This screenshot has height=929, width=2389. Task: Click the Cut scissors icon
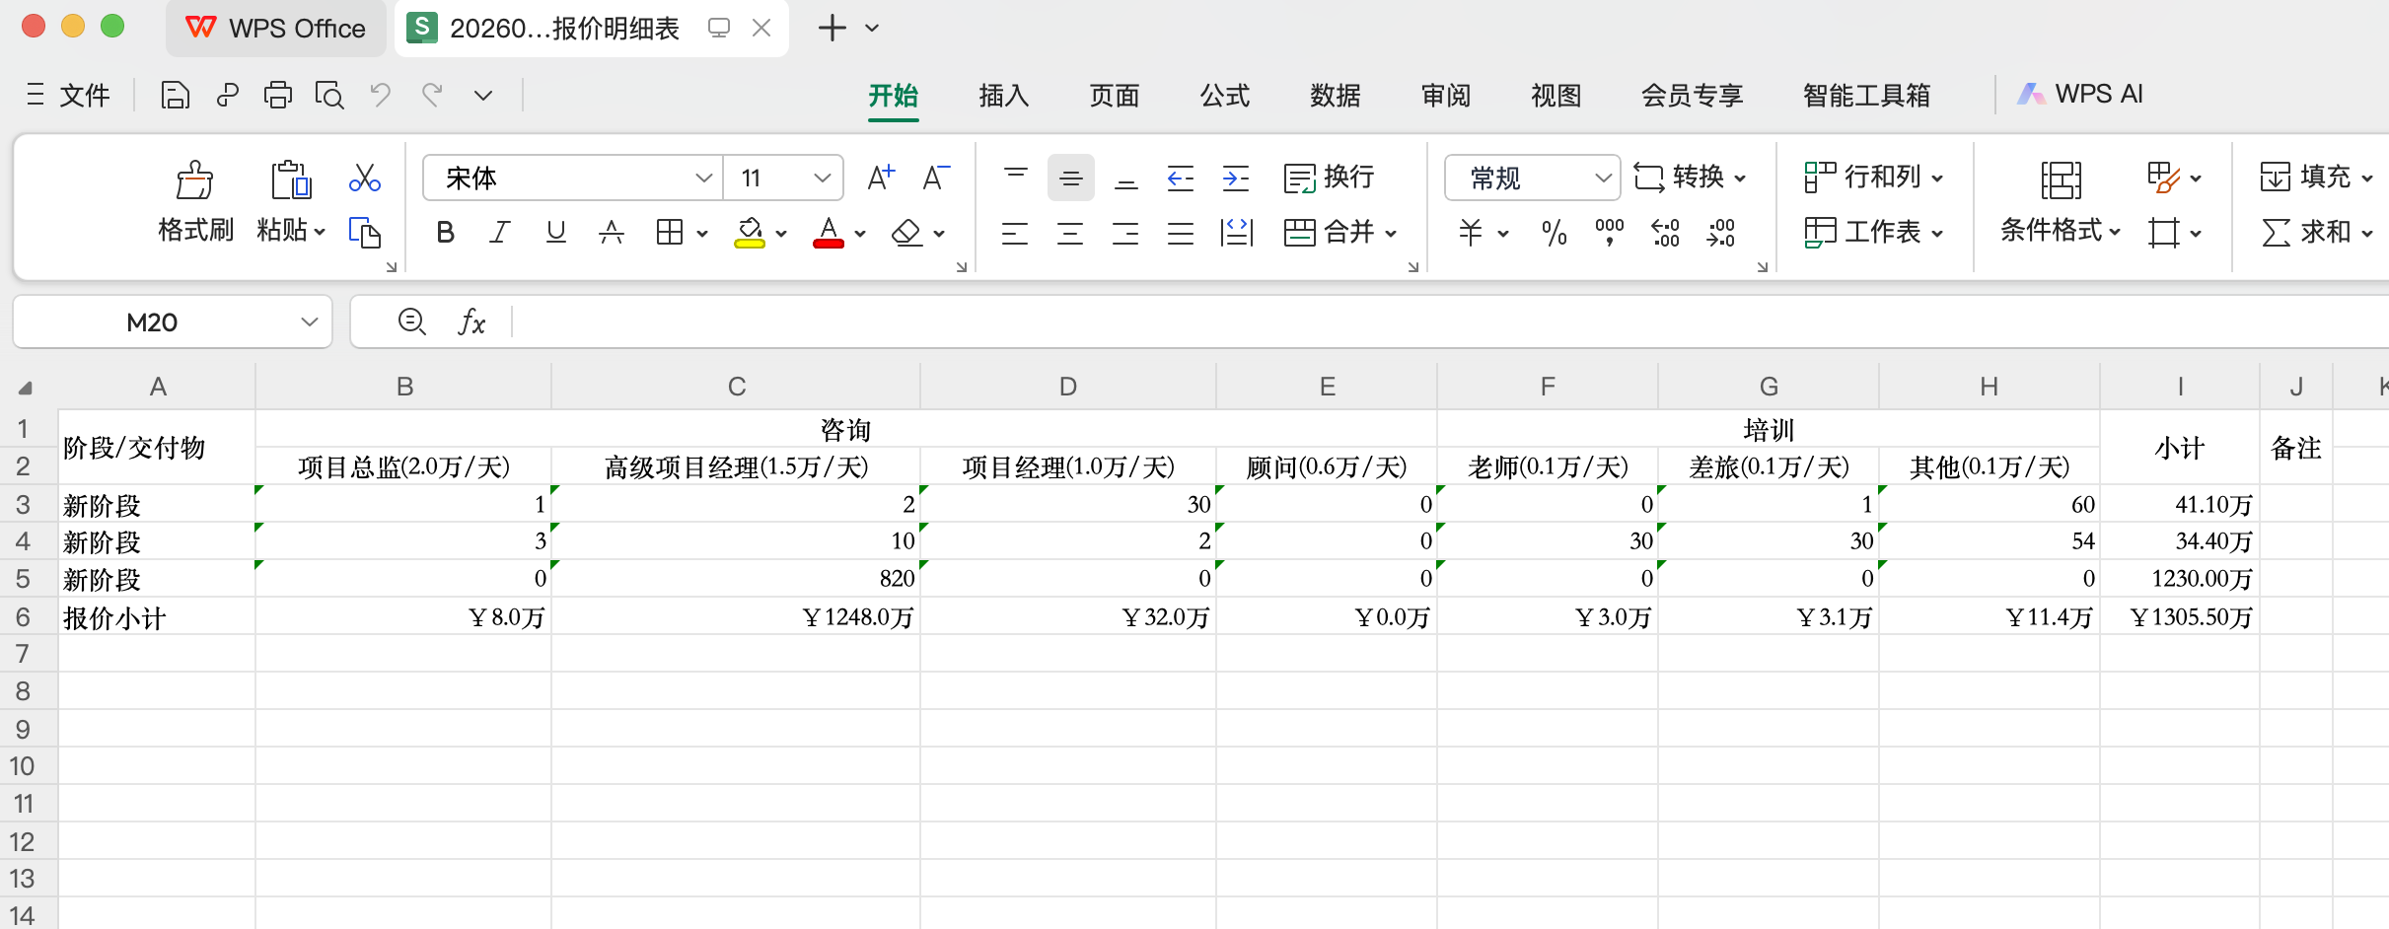pyautogui.click(x=364, y=179)
